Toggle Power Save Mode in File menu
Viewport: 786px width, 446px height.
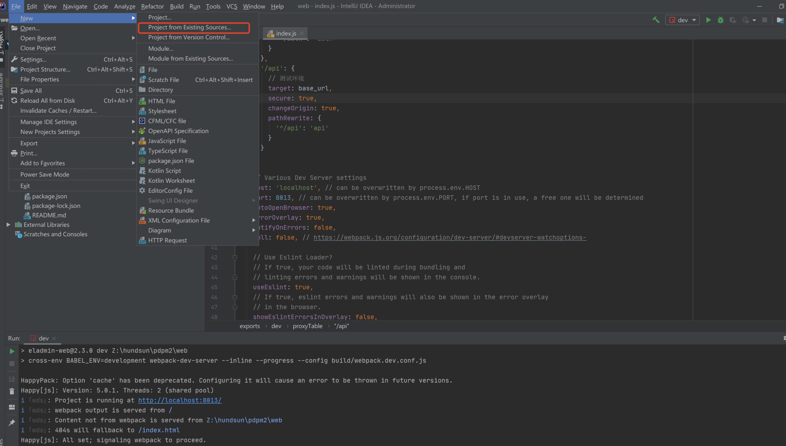pos(72,174)
